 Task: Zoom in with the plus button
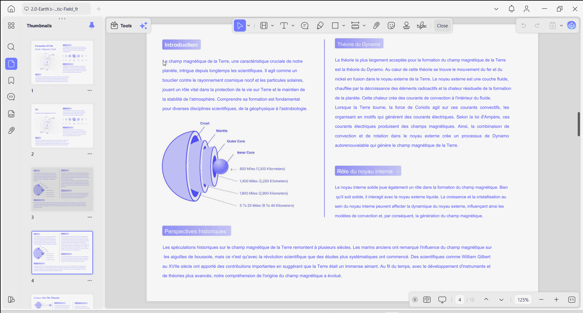point(556,300)
